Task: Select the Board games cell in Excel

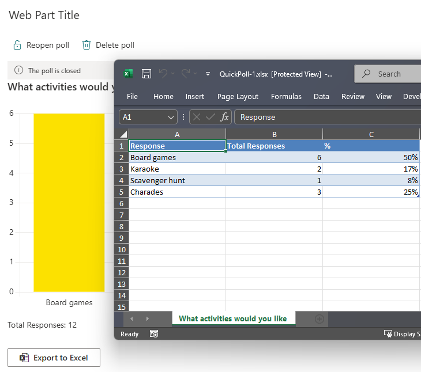Action: coord(177,157)
